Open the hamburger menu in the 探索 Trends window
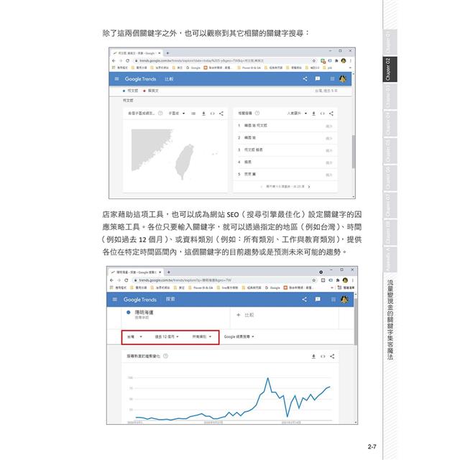 point(115,299)
